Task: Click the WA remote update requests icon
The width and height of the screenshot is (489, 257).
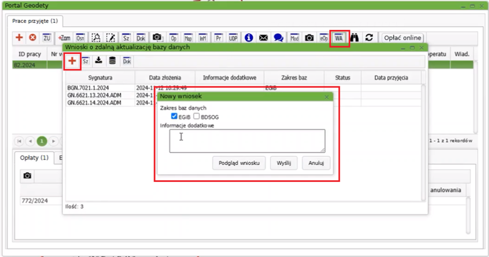Action: [x=339, y=38]
